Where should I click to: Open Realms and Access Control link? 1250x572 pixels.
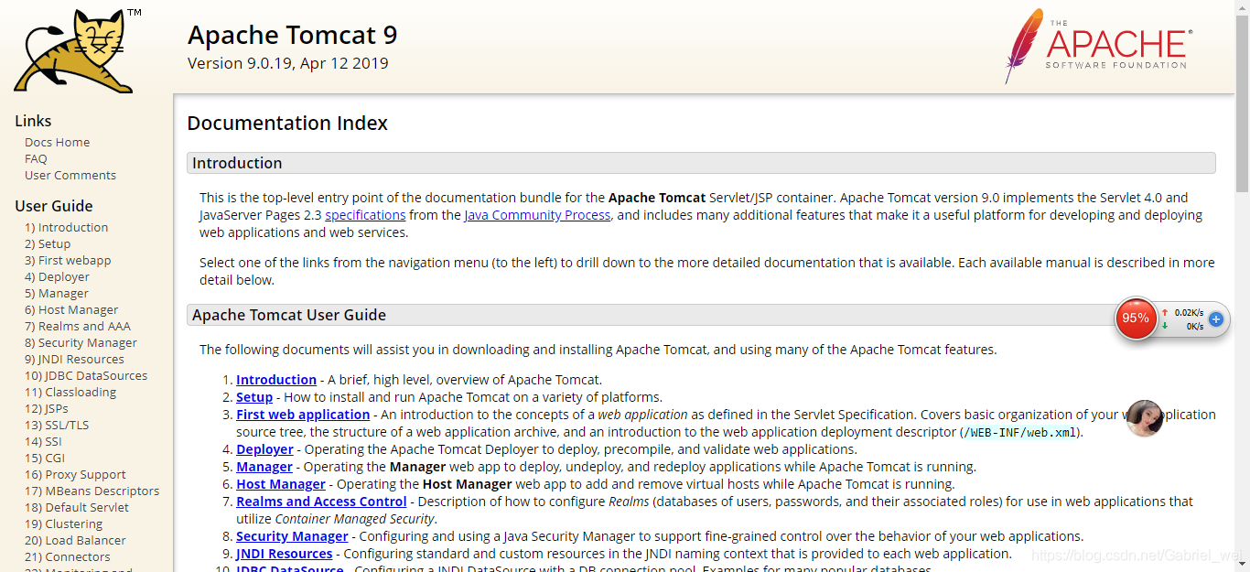[x=321, y=502]
